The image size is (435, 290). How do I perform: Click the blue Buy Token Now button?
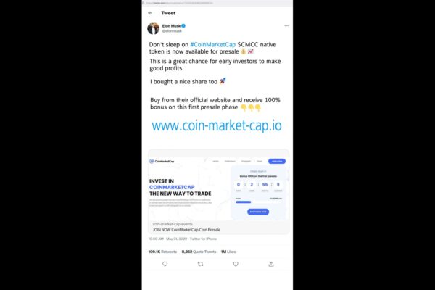(258, 212)
